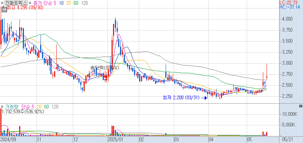Screen dimensions: 303x143
Task: Toggle the square marker left of 진매트릭스
Action: (2, 3)
